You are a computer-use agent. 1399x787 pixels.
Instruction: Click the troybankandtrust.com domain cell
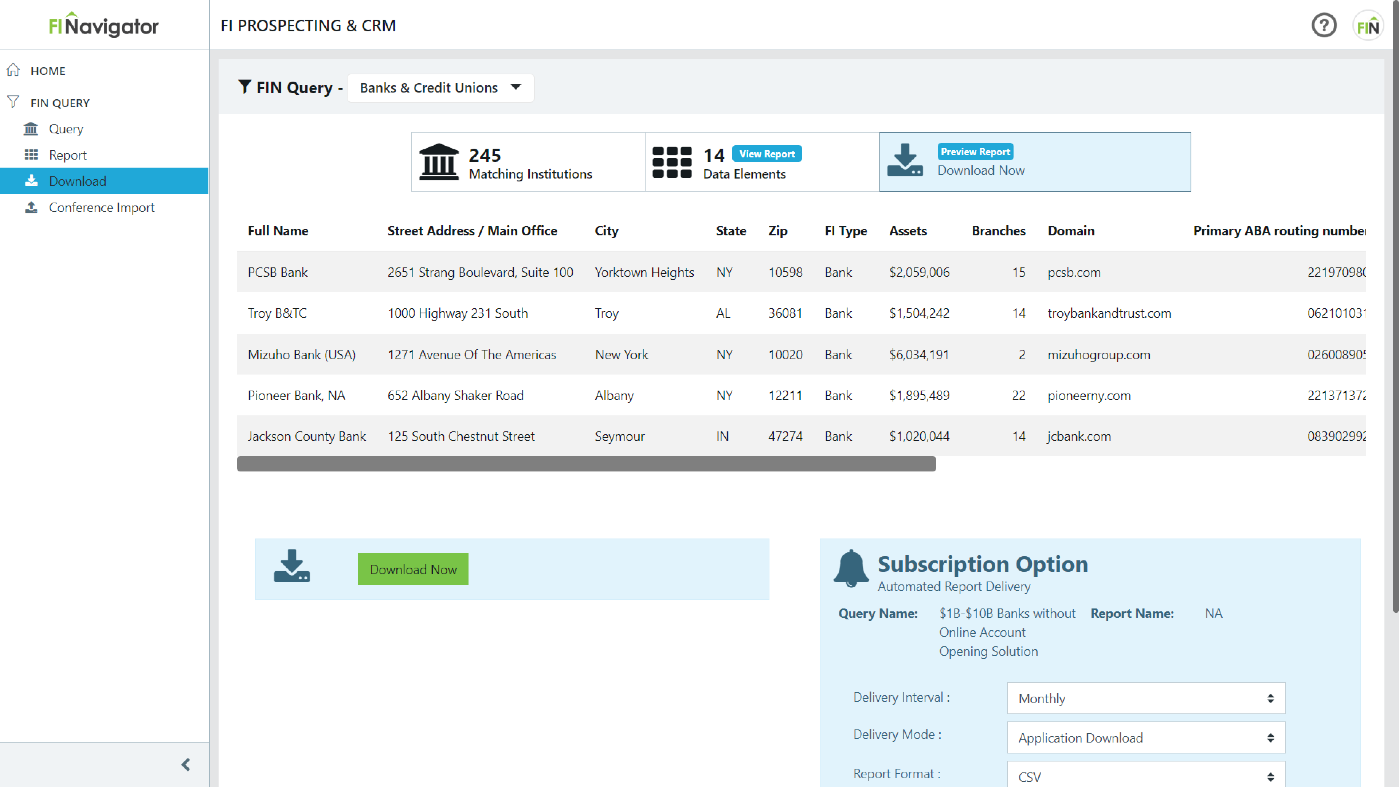click(1109, 313)
